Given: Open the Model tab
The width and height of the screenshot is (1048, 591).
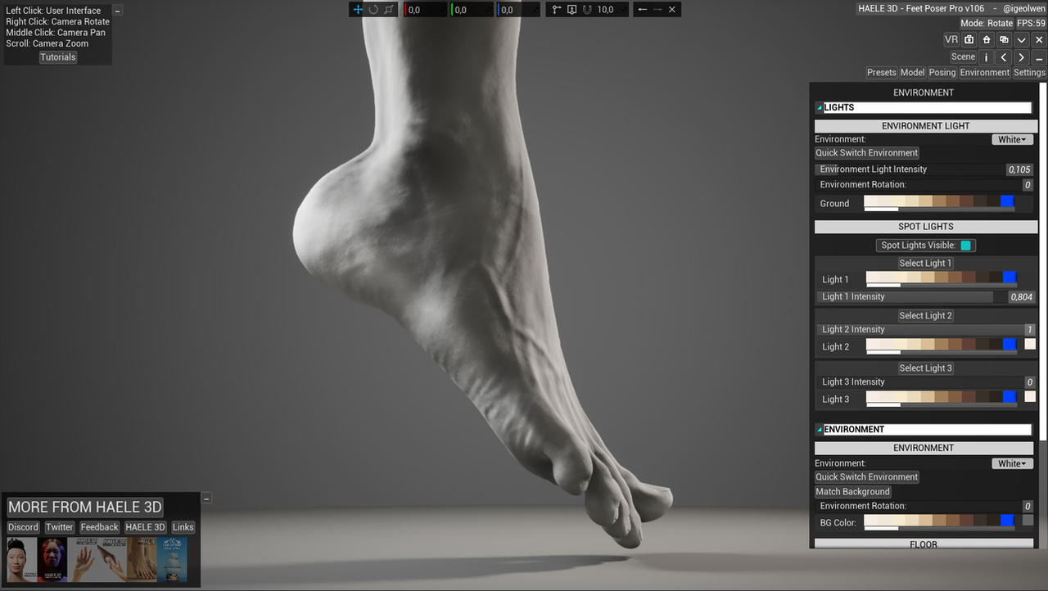Looking at the screenshot, I should click(x=912, y=73).
